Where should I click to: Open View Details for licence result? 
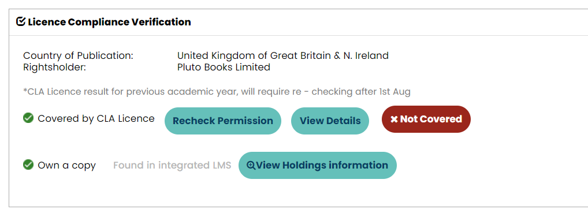pos(330,121)
